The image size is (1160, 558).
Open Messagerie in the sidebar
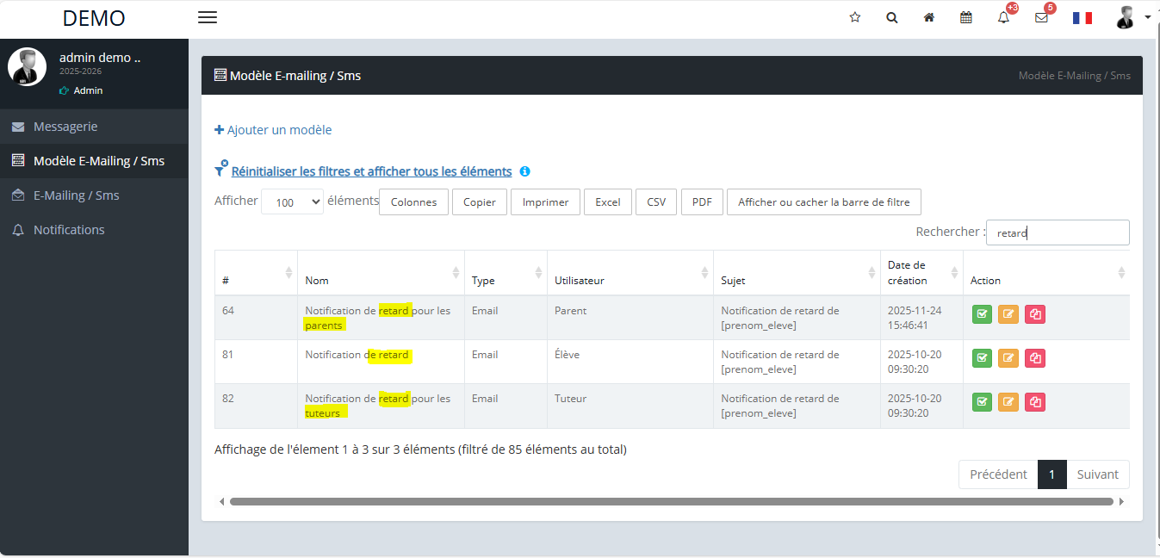coord(65,127)
